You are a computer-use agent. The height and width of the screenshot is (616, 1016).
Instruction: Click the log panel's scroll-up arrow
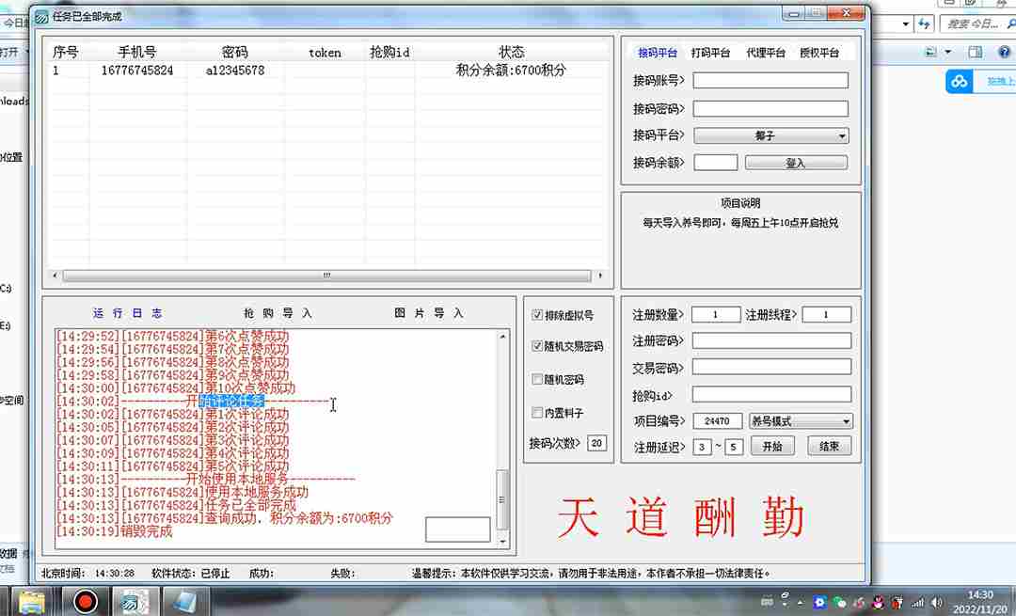coord(502,336)
